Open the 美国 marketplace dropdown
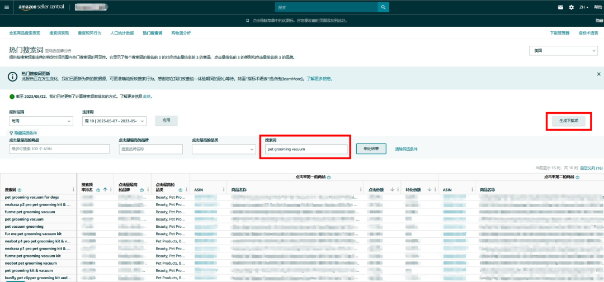This screenshot has width=604, height=282. 563,51
